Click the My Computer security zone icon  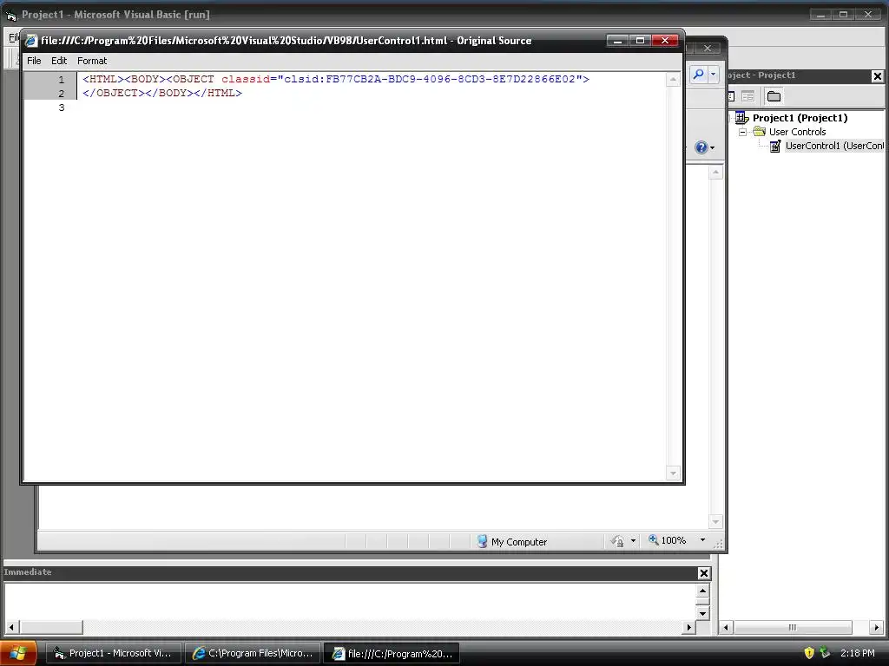482,541
